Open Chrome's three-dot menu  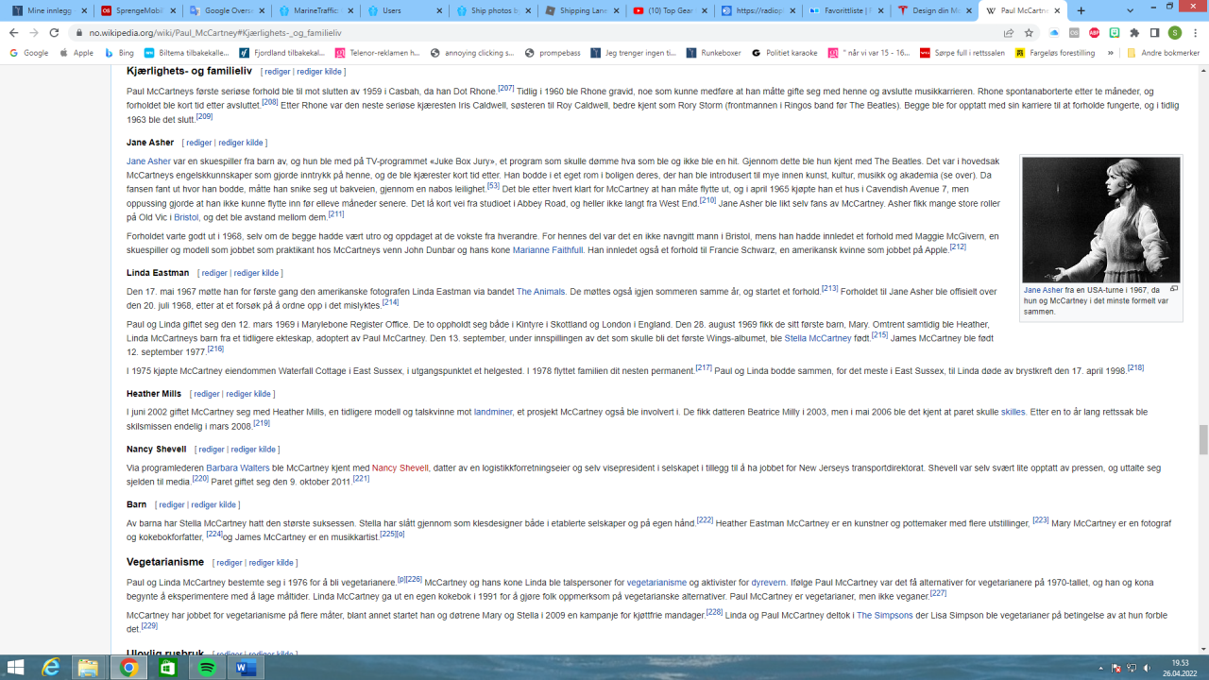click(x=1195, y=32)
